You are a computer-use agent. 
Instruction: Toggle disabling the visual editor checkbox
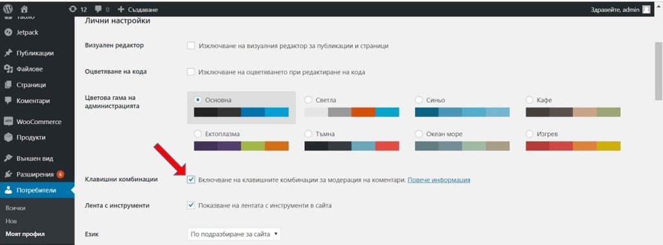pyautogui.click(x=191, y=46)
